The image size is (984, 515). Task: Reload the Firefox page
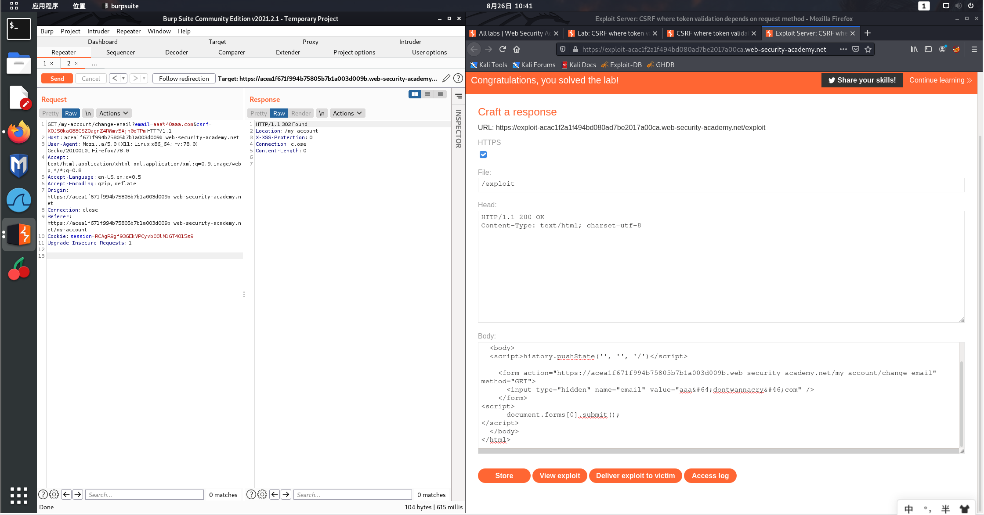[x=503, y=49]
